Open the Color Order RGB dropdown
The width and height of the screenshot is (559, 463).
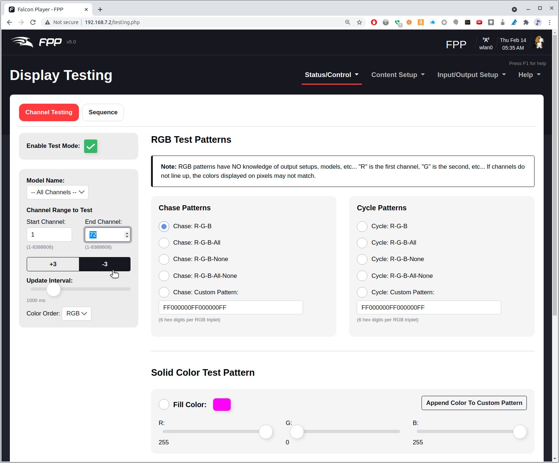[76, 313]
